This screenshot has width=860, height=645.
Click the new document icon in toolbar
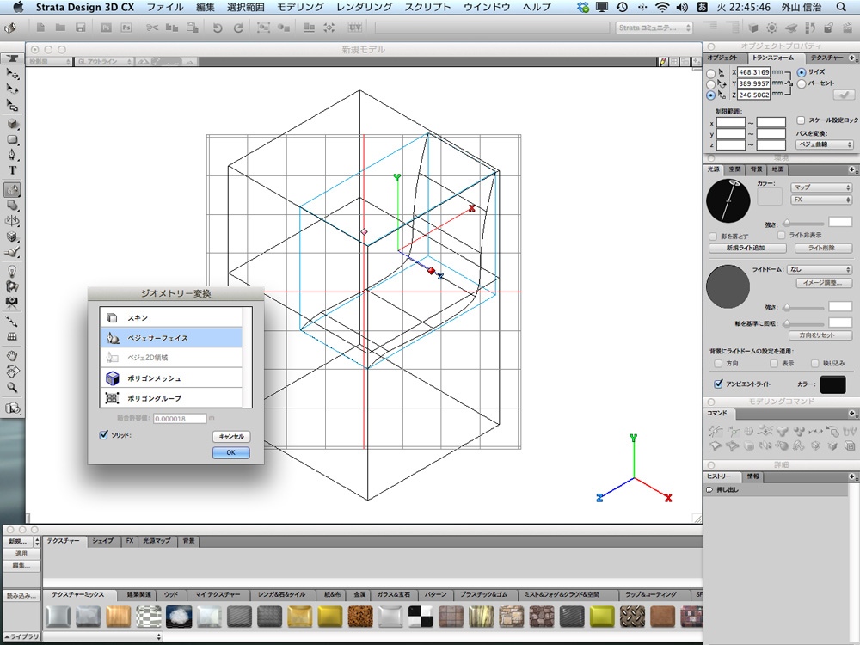click(x=40, y=28)
